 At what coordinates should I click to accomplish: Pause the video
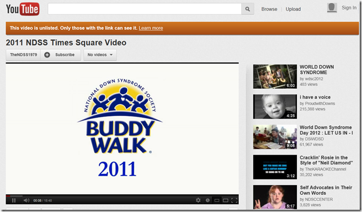pyautogui.click(x=14, y=200)
